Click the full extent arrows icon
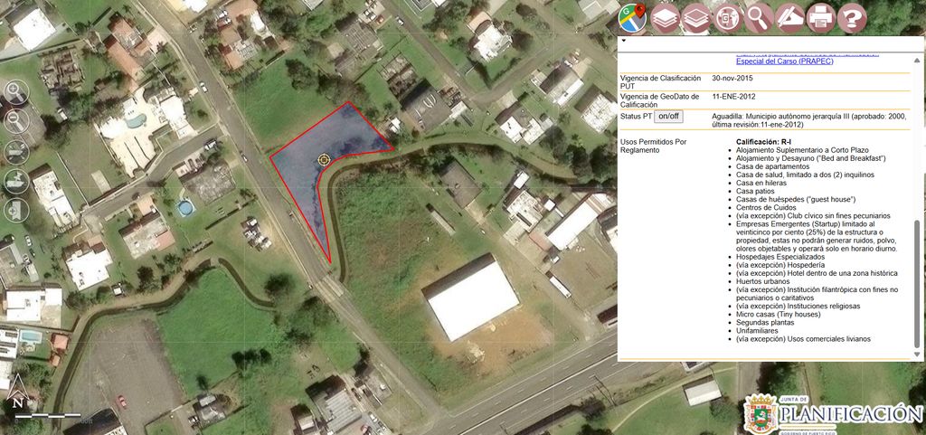 16,151
